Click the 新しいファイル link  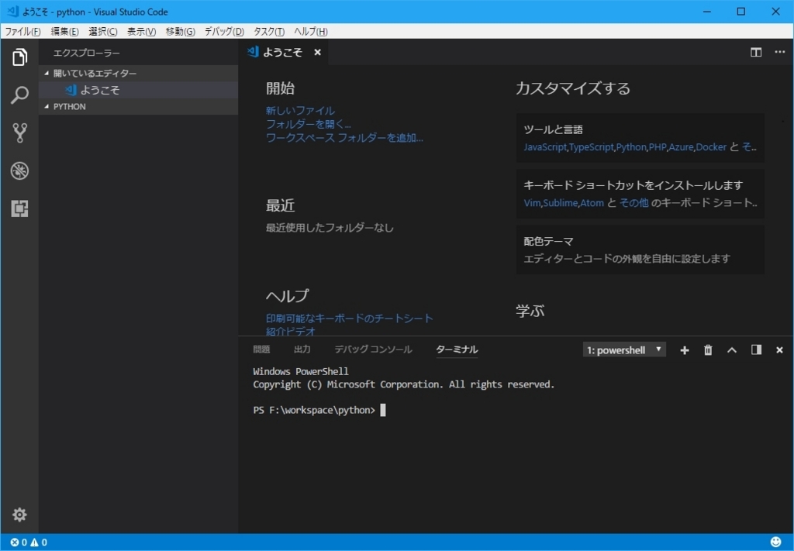[300, 110]
